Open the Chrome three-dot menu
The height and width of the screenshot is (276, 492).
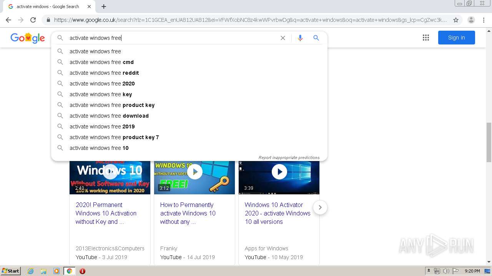pos(484,20)
